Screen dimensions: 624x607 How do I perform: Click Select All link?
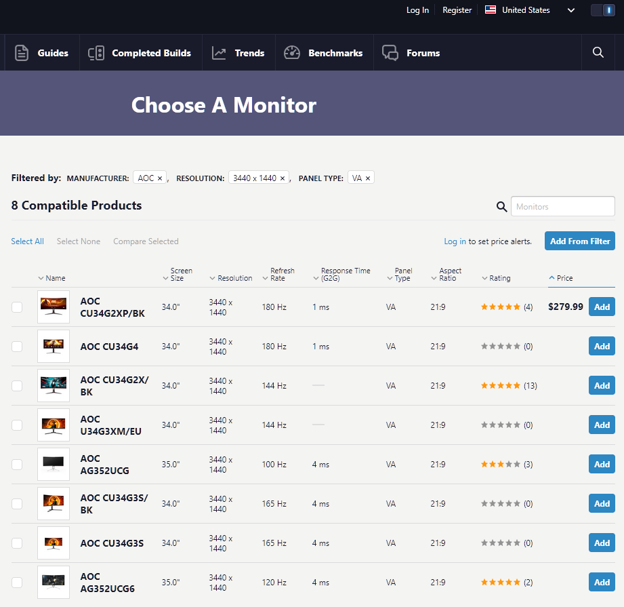(28, 241)
